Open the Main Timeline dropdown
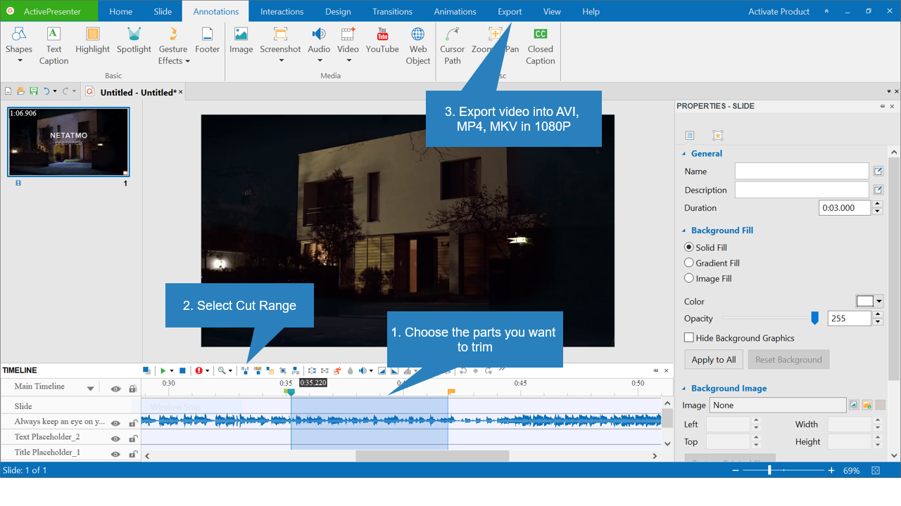Screen dimensions: 901x506 click(x=89, y=387)
